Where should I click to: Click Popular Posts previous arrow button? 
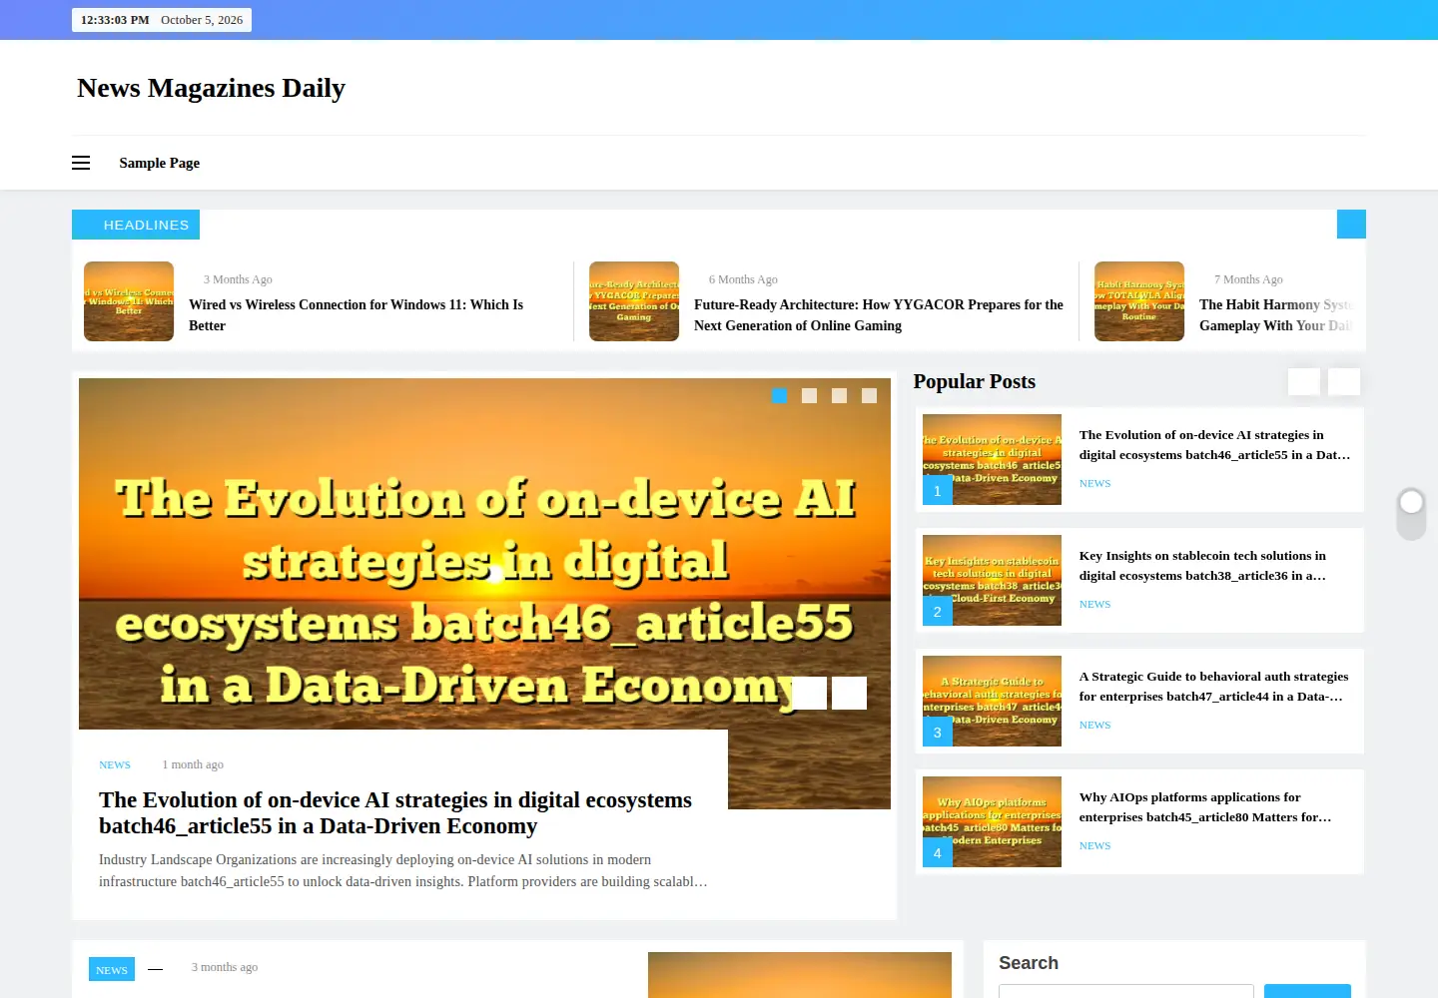pos(1304,381)
